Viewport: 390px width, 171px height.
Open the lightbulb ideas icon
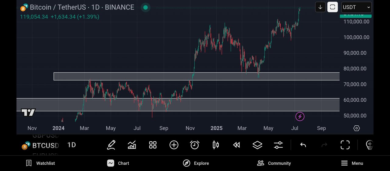[x=369, y=145]
